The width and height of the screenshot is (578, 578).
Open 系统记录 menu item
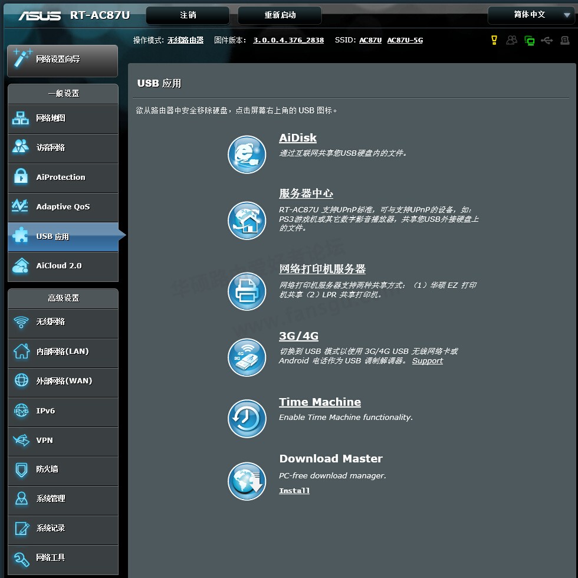[x=63, y=530]
